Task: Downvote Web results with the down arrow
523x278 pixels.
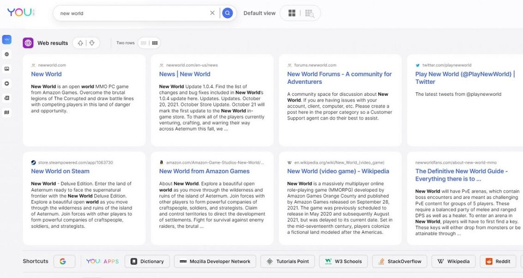Action: [x=92, y=43]
